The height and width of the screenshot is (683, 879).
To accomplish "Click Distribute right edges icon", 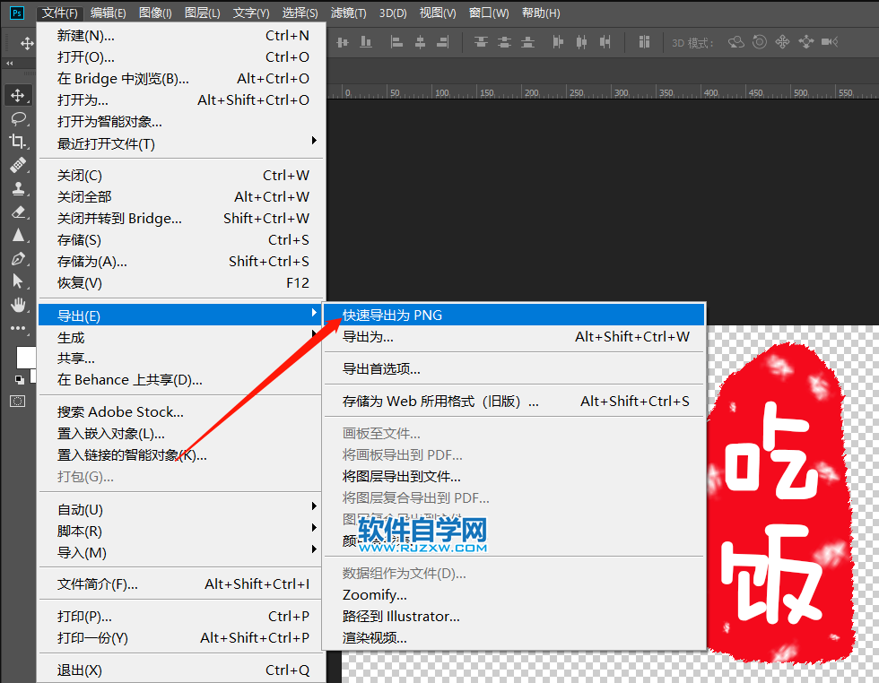I will [x=605, y=42].
